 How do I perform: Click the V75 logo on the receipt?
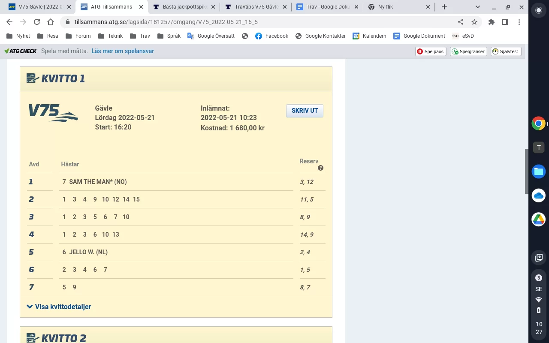click(53, 112)
